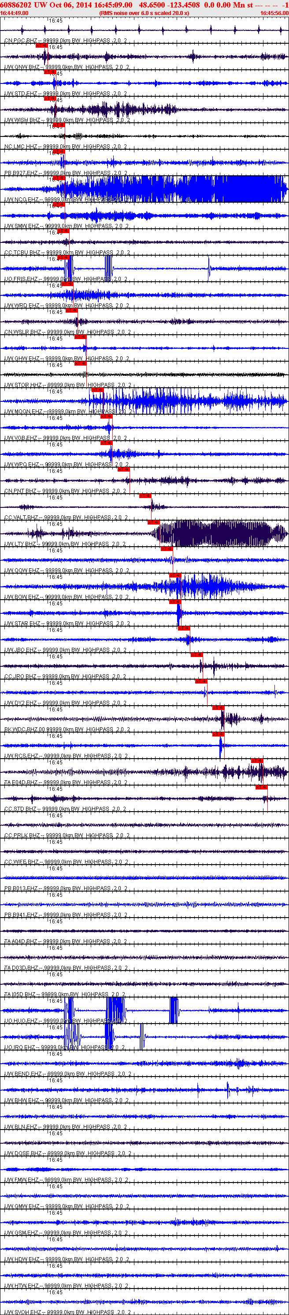
Task: Click the station label 'UW.WISH.BHZ'
Action: pos(23,120)
